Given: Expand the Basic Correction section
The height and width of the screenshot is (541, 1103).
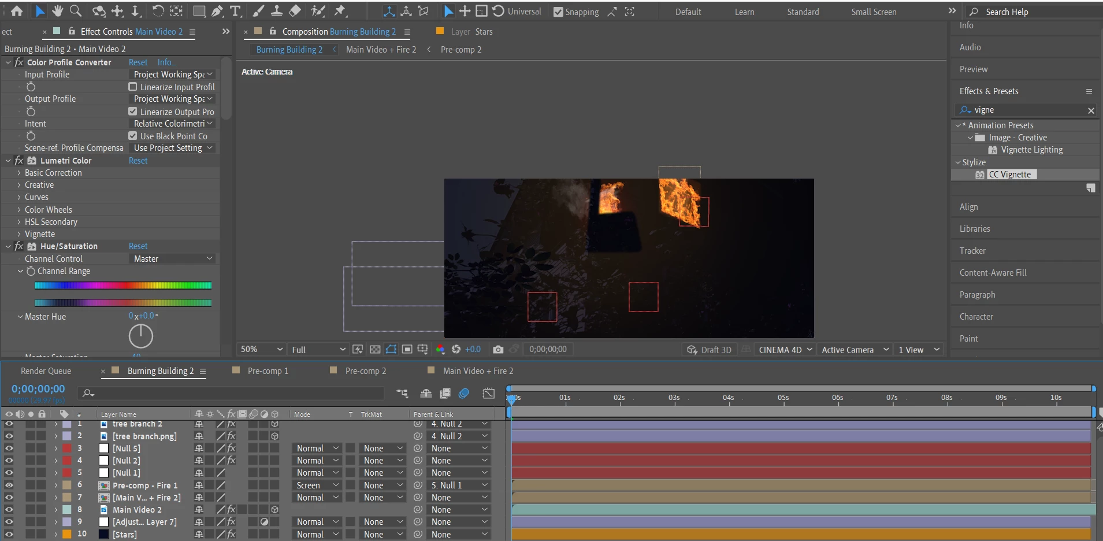Looking at the screenshot, I should [19, 173].
